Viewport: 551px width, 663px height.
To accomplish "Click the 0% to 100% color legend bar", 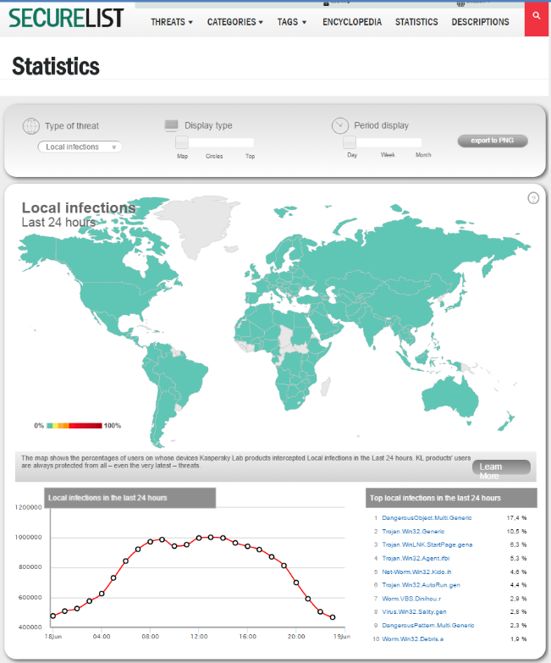I will pos(74,425).
